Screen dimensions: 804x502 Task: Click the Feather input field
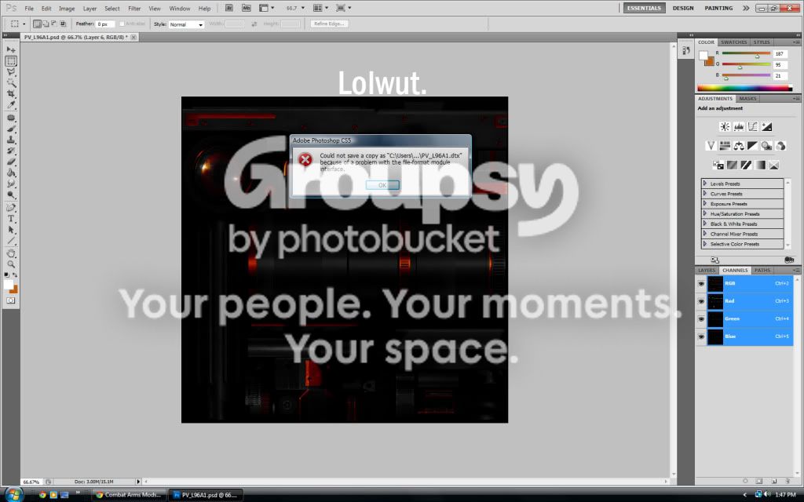point(104,24)
